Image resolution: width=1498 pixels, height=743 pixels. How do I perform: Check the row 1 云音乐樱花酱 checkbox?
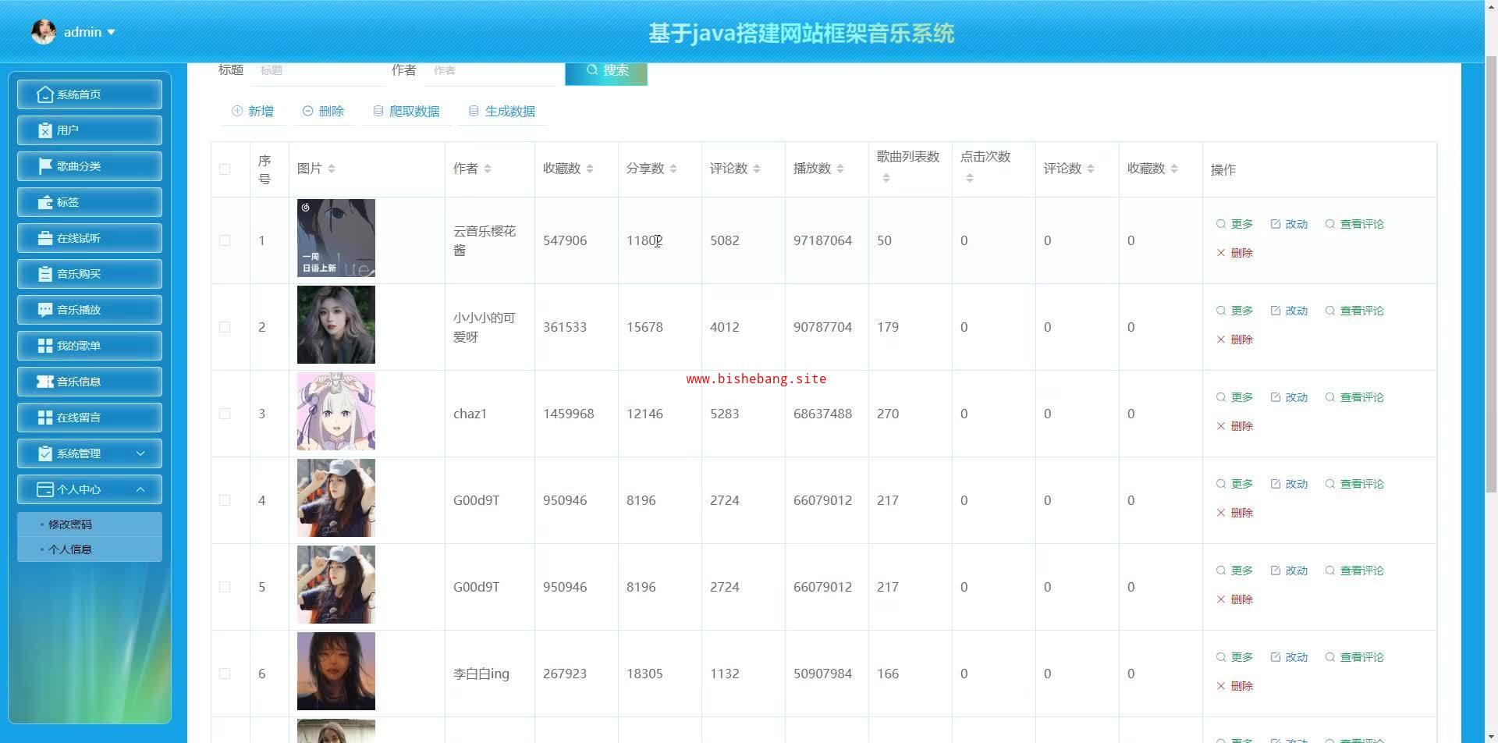pos(225,240)
